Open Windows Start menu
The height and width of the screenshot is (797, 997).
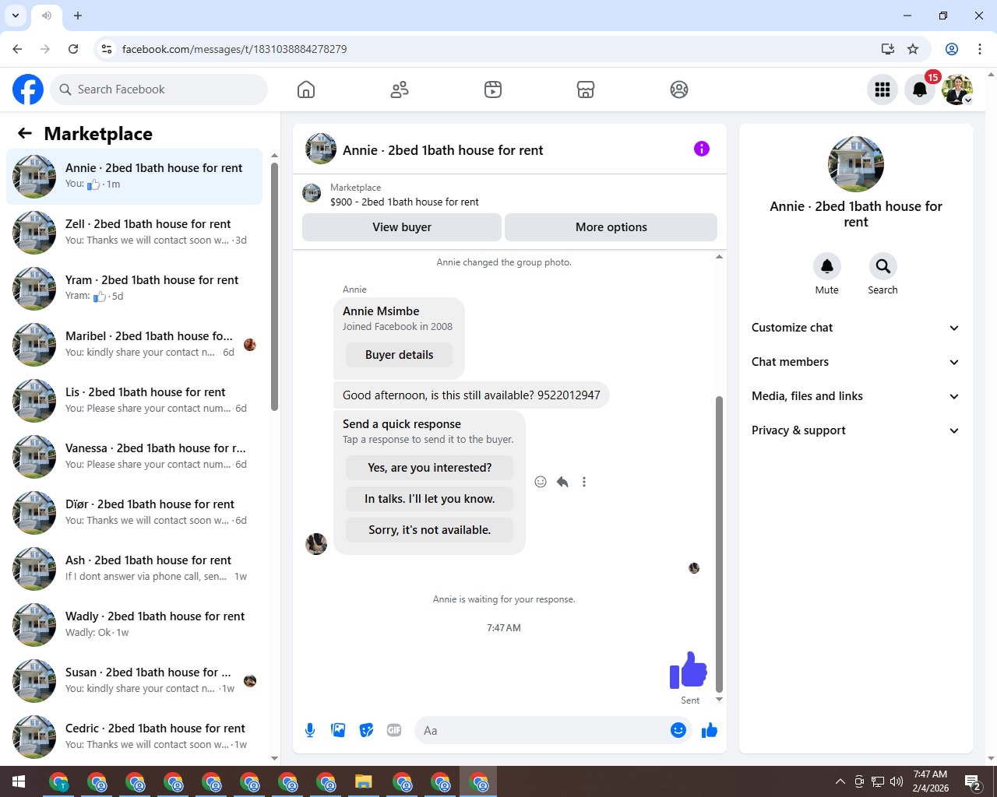19,781
